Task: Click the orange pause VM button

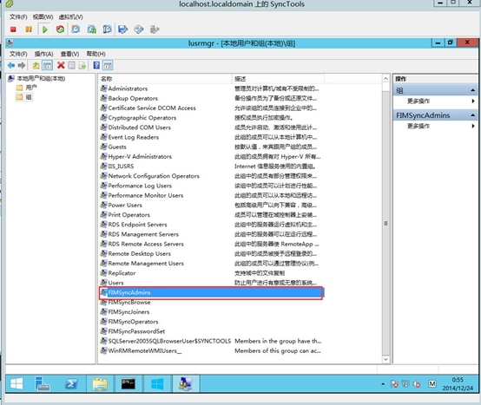Action: [x=29, y=29]
